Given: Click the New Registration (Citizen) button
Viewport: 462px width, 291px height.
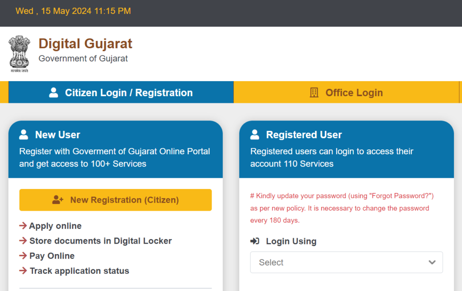Looking at the screenshot, I should tap(115, 200).
